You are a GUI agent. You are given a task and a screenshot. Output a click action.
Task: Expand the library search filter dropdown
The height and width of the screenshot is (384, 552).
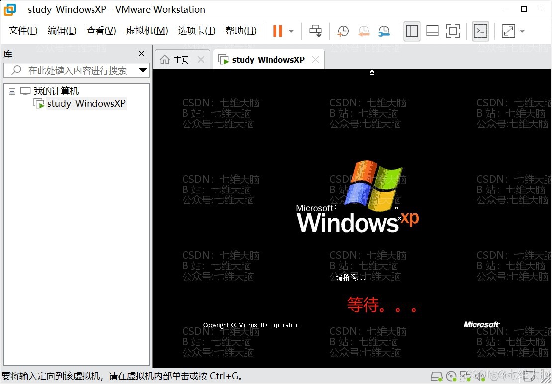143,70
